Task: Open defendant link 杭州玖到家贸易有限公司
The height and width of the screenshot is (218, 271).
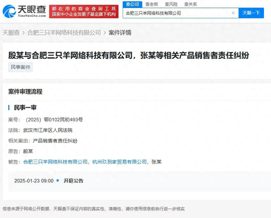Action: [120, 162]
